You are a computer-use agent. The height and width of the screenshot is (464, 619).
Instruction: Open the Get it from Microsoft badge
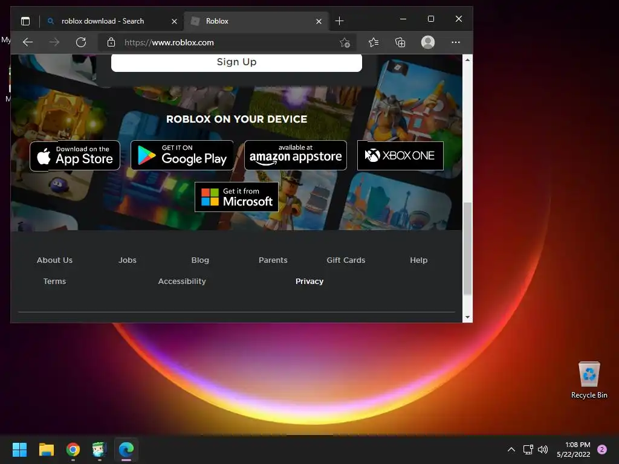tap(236, 197)
